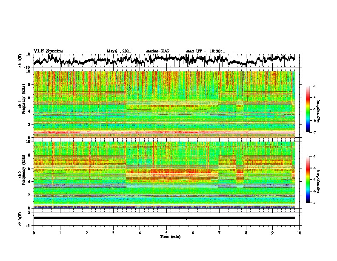
Task: Click the ch.2 spectrogram panel
Action: click(164, 175)
